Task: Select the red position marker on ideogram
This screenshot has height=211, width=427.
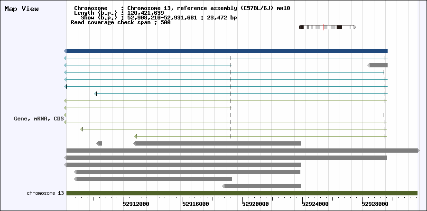Action: (x=324, y=27)
